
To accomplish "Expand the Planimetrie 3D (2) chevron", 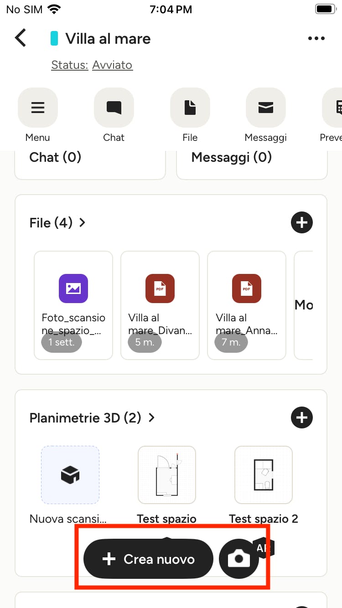I will [x=152, y=417].
